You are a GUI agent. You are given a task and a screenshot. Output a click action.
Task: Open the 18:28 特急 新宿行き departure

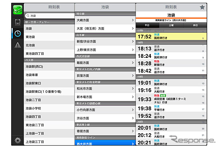coord(171,63)
